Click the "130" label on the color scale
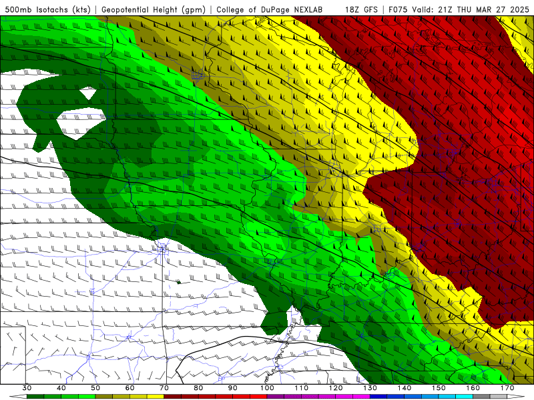 (x=370, y=388)
